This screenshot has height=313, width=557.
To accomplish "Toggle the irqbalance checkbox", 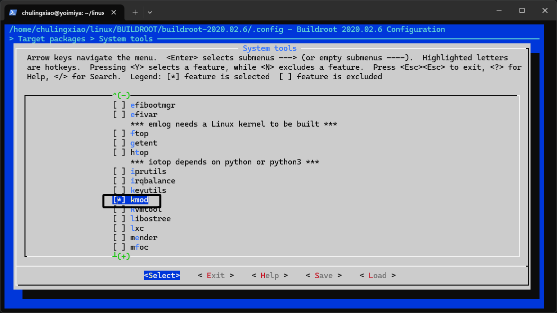I will coord(119,181).
